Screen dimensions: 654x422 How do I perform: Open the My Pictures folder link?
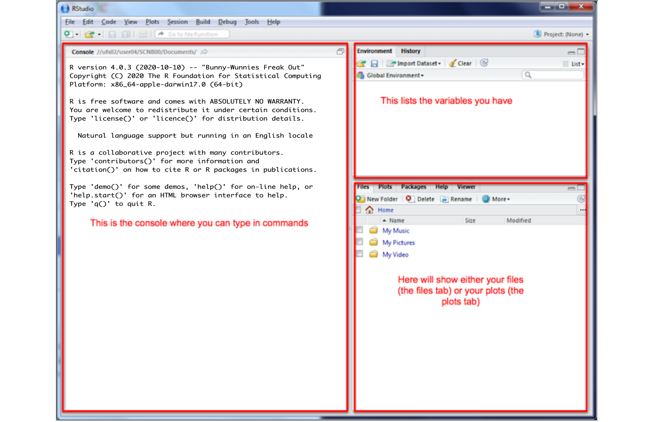point(398,243)
